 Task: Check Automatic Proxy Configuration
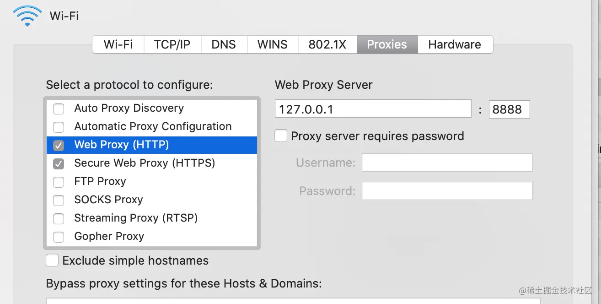pos(59,127)
